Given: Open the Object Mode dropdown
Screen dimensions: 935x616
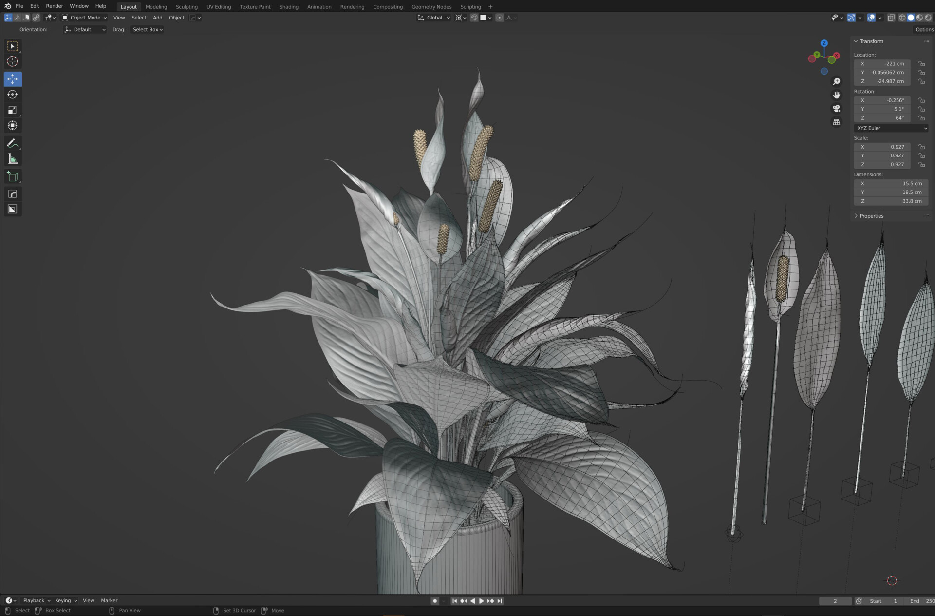Looking at the screenshot, I should 84,18.
